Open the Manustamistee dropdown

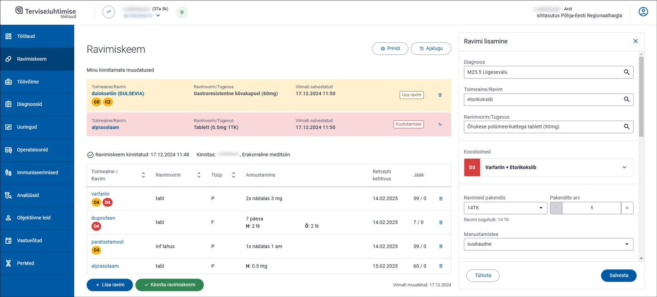point(548,244)
